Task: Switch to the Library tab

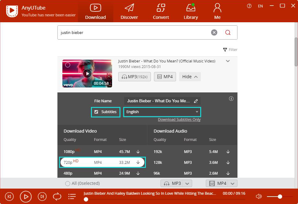Action: point(191,11)
